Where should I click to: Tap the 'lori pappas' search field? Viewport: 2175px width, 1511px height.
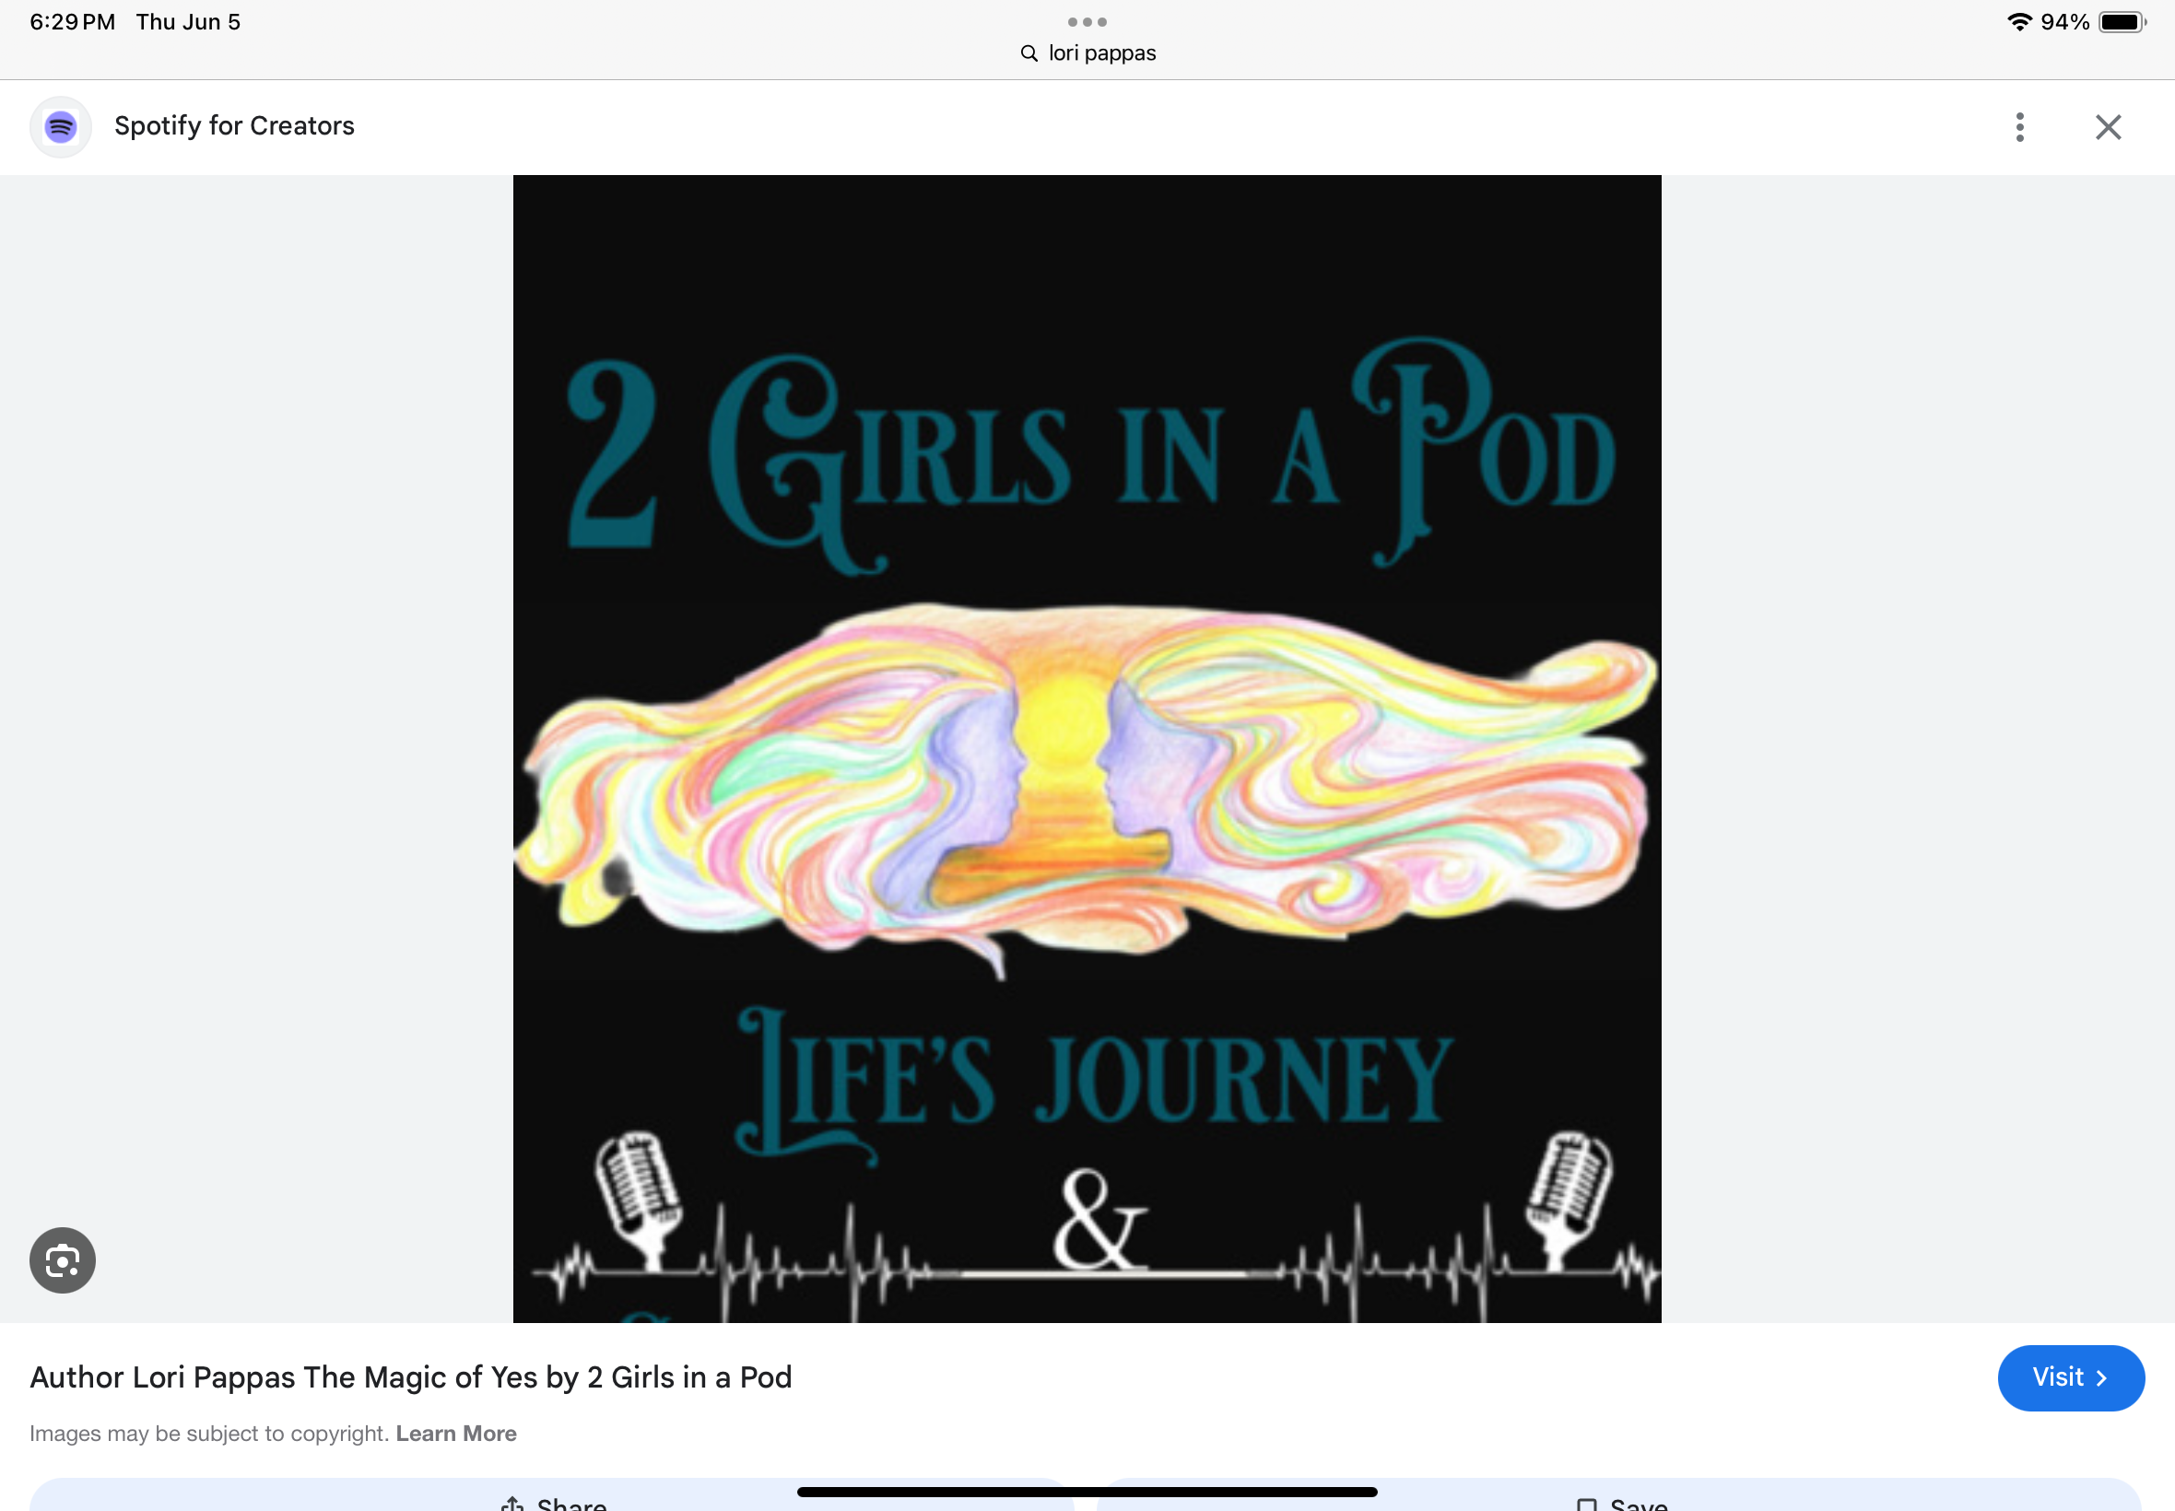1102,54
